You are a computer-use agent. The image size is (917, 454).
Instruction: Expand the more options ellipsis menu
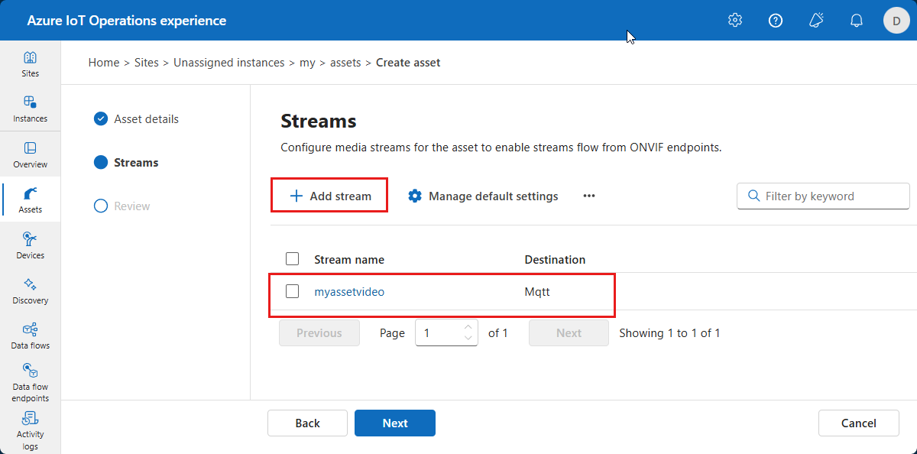[x=588, y=196]
